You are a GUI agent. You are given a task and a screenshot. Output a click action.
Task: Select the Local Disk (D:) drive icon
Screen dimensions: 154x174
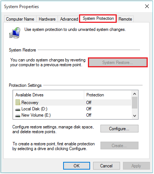(x=18, y=109)
